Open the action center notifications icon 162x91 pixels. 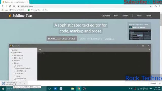pyautogui.click(x=144, y=89)
